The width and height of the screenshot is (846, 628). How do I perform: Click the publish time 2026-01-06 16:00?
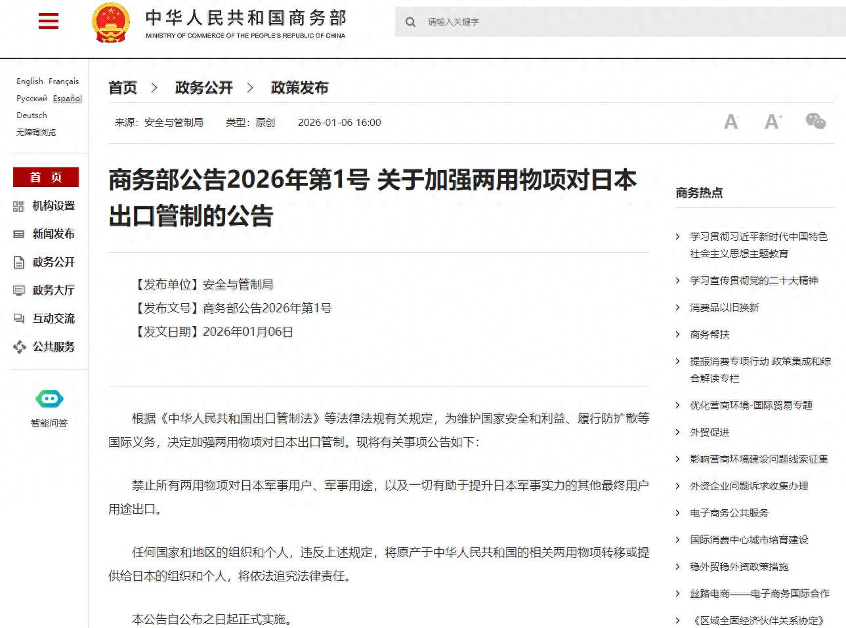(339, 123)
